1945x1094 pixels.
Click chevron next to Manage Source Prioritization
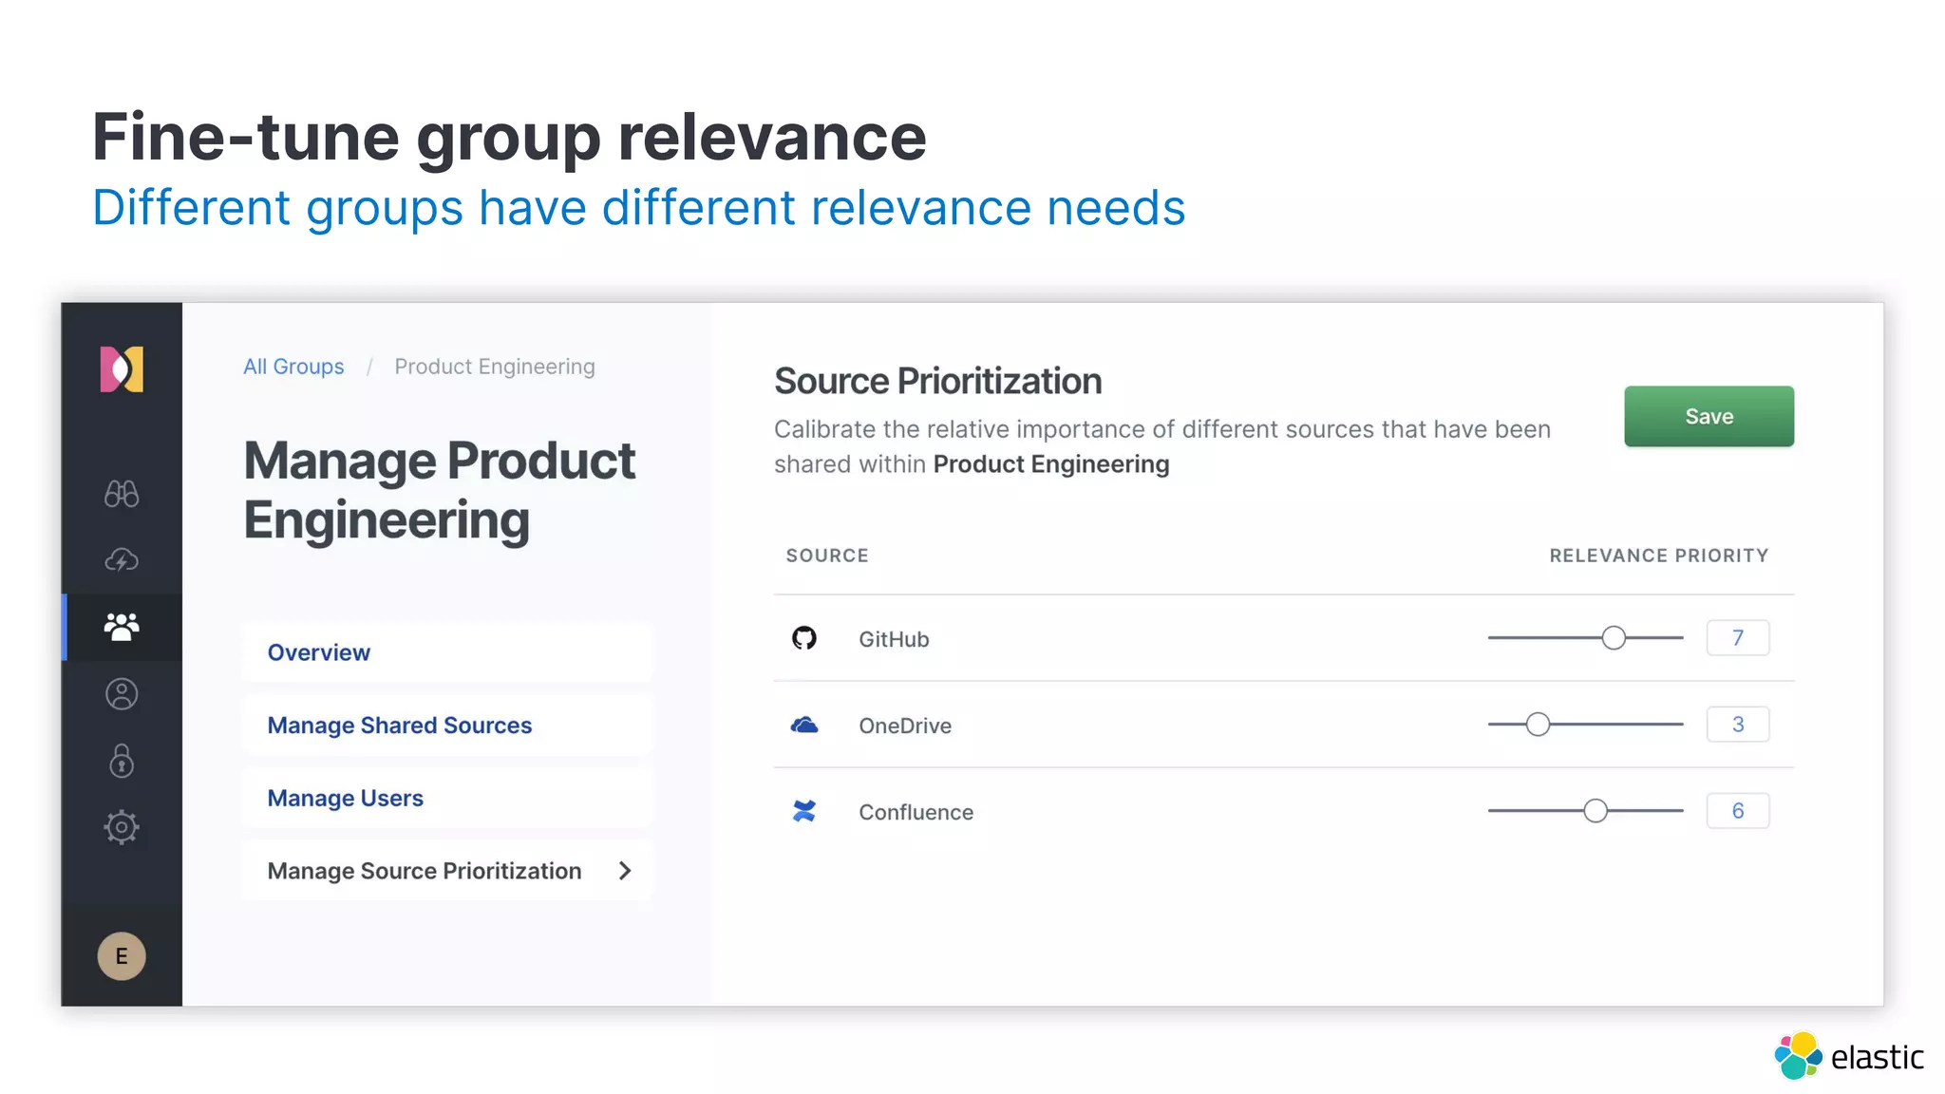pos(625,871)
